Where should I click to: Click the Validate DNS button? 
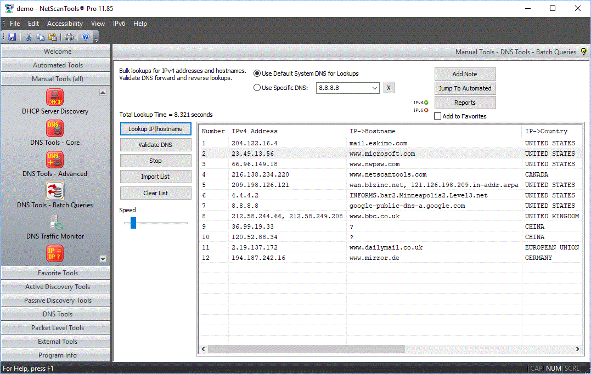pos(155,145)
